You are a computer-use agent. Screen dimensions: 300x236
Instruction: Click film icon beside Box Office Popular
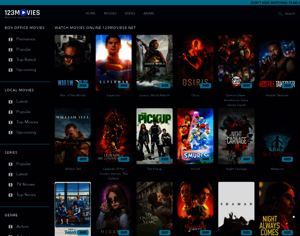[11, 50]
